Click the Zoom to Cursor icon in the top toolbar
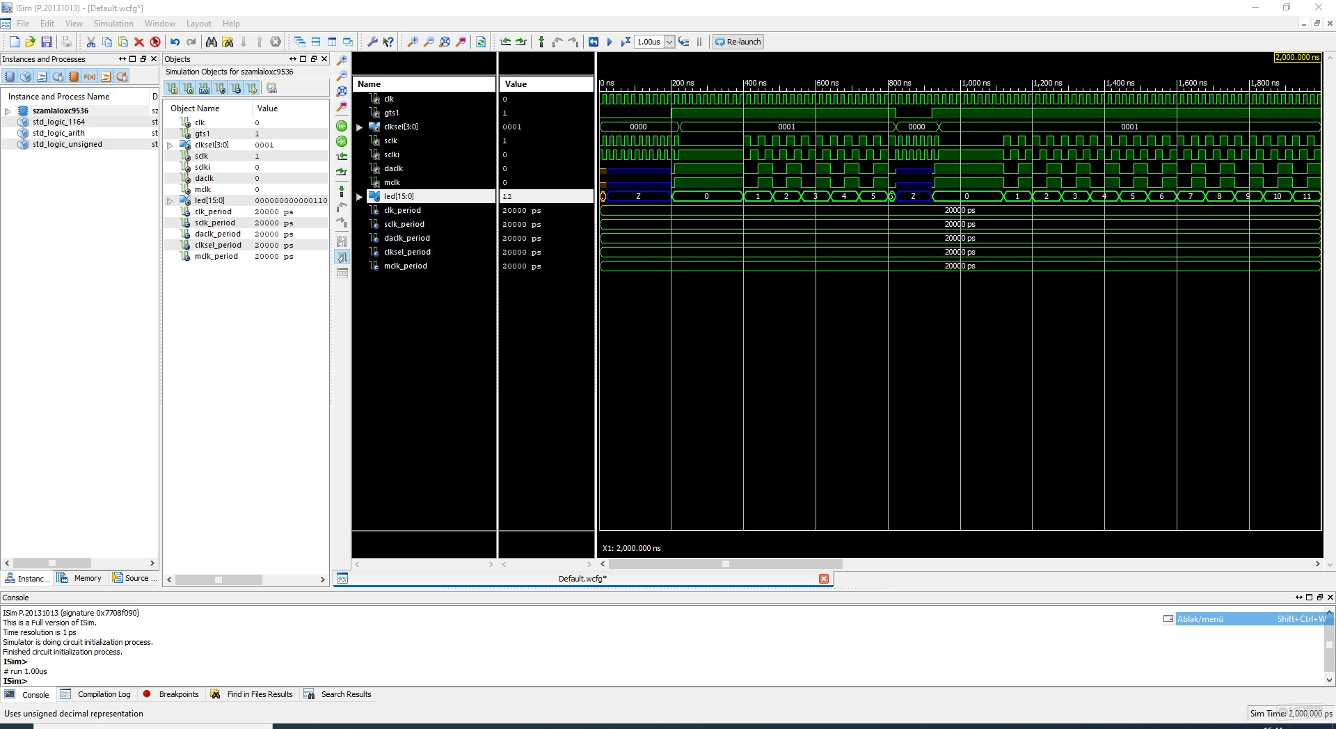Image resolution: width=1336 pixels, height=729 pixels. click(x=461, y=42)
